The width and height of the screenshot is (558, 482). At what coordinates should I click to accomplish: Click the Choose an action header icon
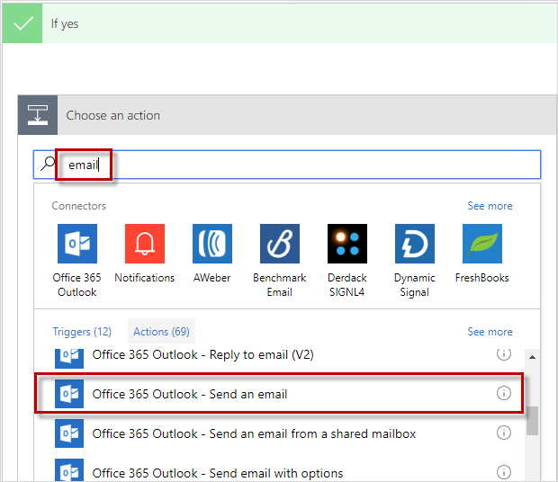(x=38, y=115)
